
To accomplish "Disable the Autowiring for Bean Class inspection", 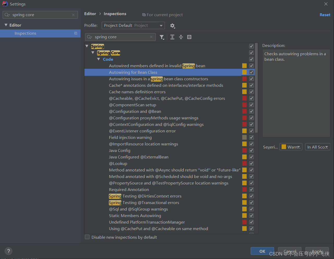I will (251, 72).
